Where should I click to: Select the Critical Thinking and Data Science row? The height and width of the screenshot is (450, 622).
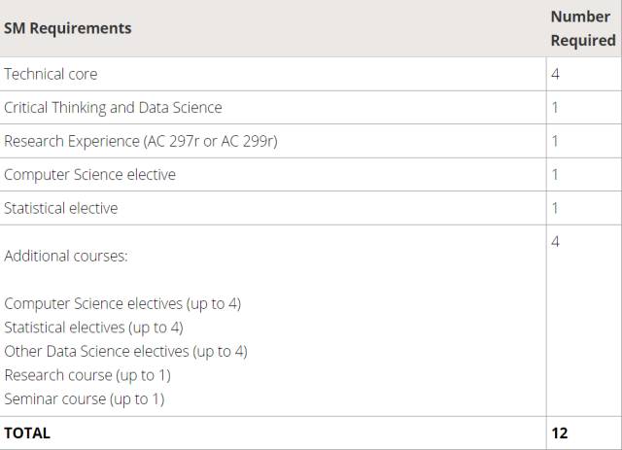coord(311,108)
